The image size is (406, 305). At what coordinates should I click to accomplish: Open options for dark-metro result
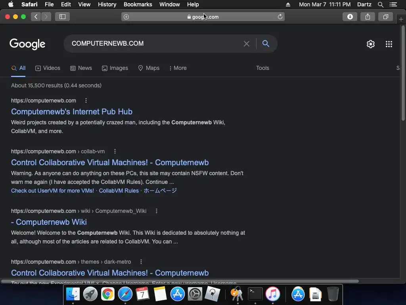click(x=141, y=262)
